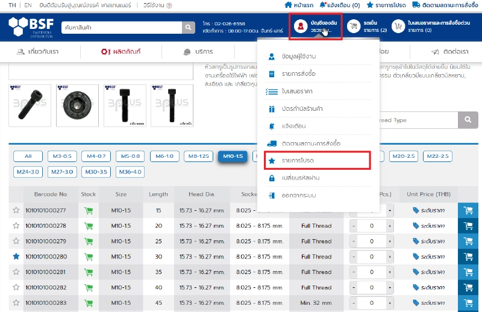Screen dimensions: 482x312
Task: Click add-to-cart icon for barcode 1010101000277
Action: [x=468, y=210]
